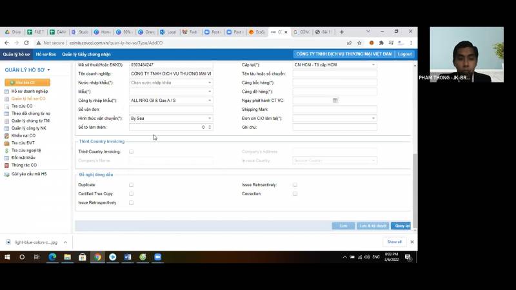
Task: Click the Tra cứu CO sidebar icon
Action: tap(6, 106)
